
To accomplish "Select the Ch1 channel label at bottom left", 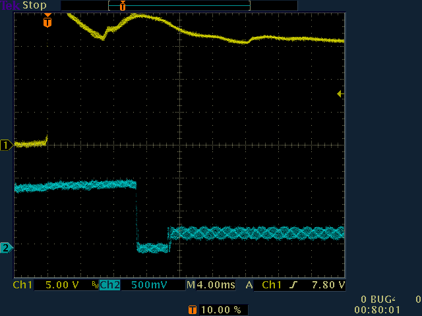I will click(x=22, y=286).
